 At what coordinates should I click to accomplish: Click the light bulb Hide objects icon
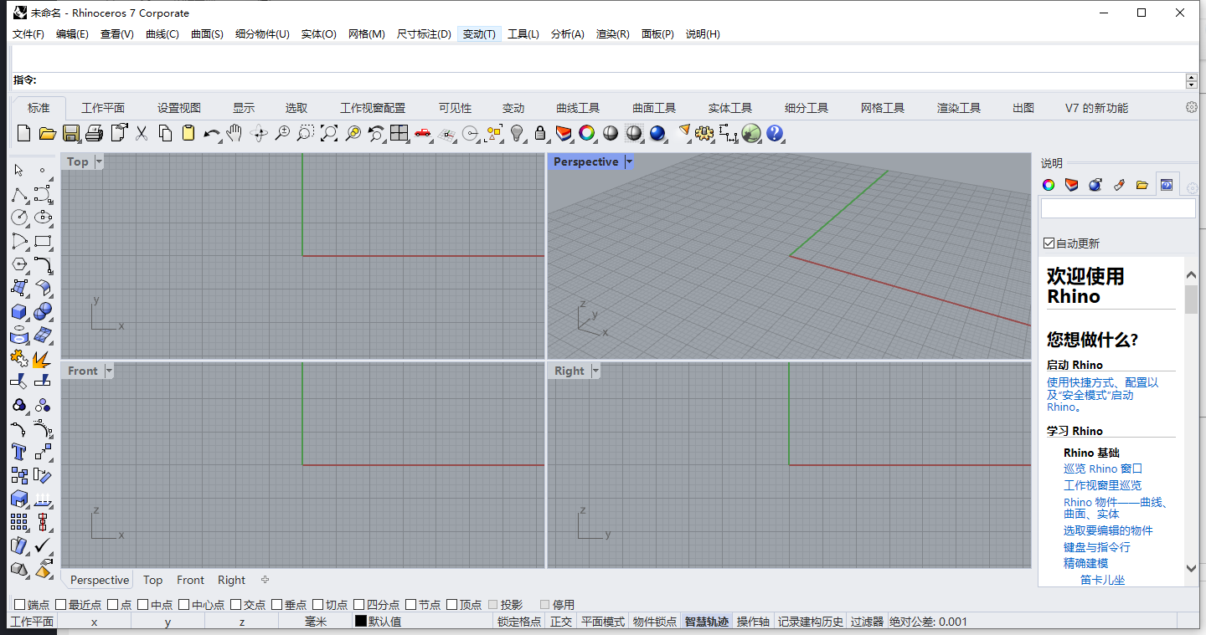tap(517, 133)
